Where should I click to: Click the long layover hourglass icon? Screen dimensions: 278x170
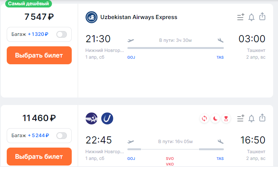click(x=226, y=118)
